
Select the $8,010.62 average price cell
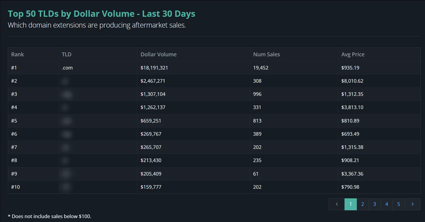pyautogui.click(x=379, y=81)
